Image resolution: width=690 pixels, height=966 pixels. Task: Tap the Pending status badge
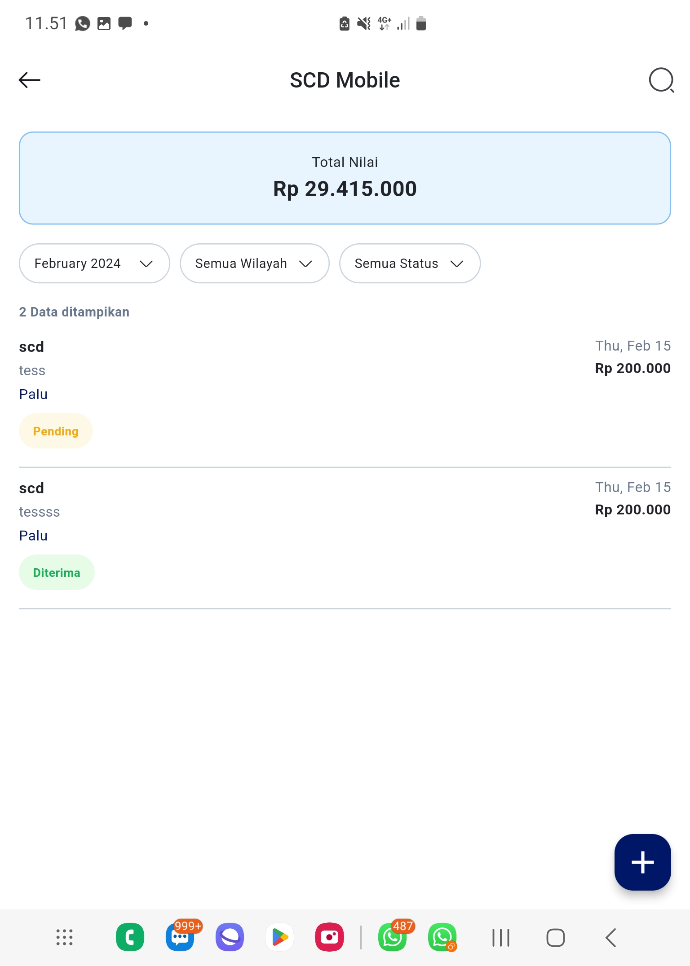click(56, 431)
